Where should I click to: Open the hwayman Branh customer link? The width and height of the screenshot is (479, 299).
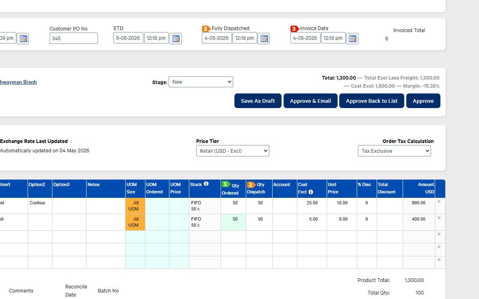coord(18,82)
